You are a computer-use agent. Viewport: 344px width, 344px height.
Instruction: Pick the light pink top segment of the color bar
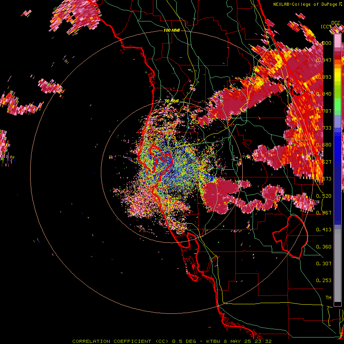[338, 41]
